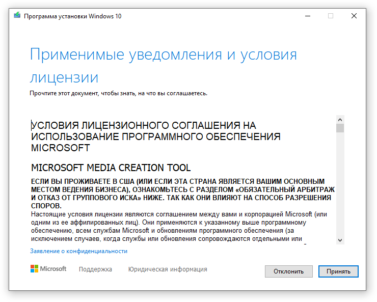Click the license text scrollbar thumb

[x=340, y=128]
